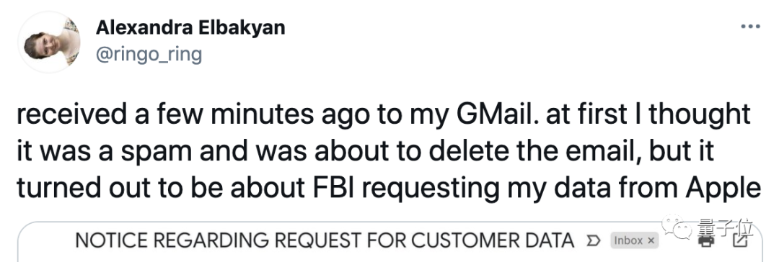Click the word FBI in the tweet
Image resolution: width=779 pixels, height=262 pixels.
click(x=340, y=188)
